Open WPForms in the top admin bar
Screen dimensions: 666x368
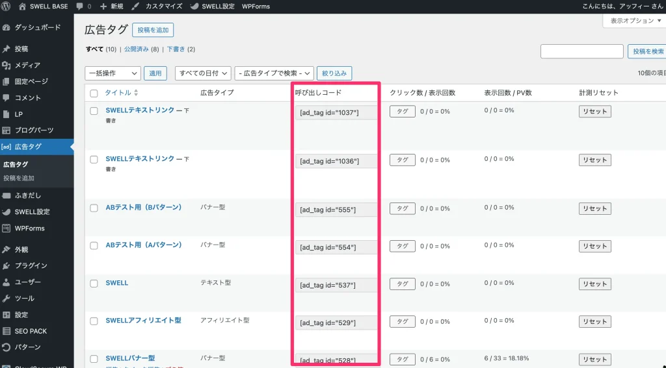pos(256,6)
